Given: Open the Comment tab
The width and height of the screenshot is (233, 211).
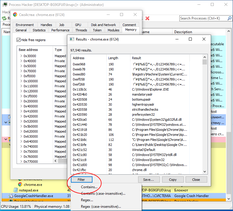Looking at the screenshot, I should pos(129,25).
